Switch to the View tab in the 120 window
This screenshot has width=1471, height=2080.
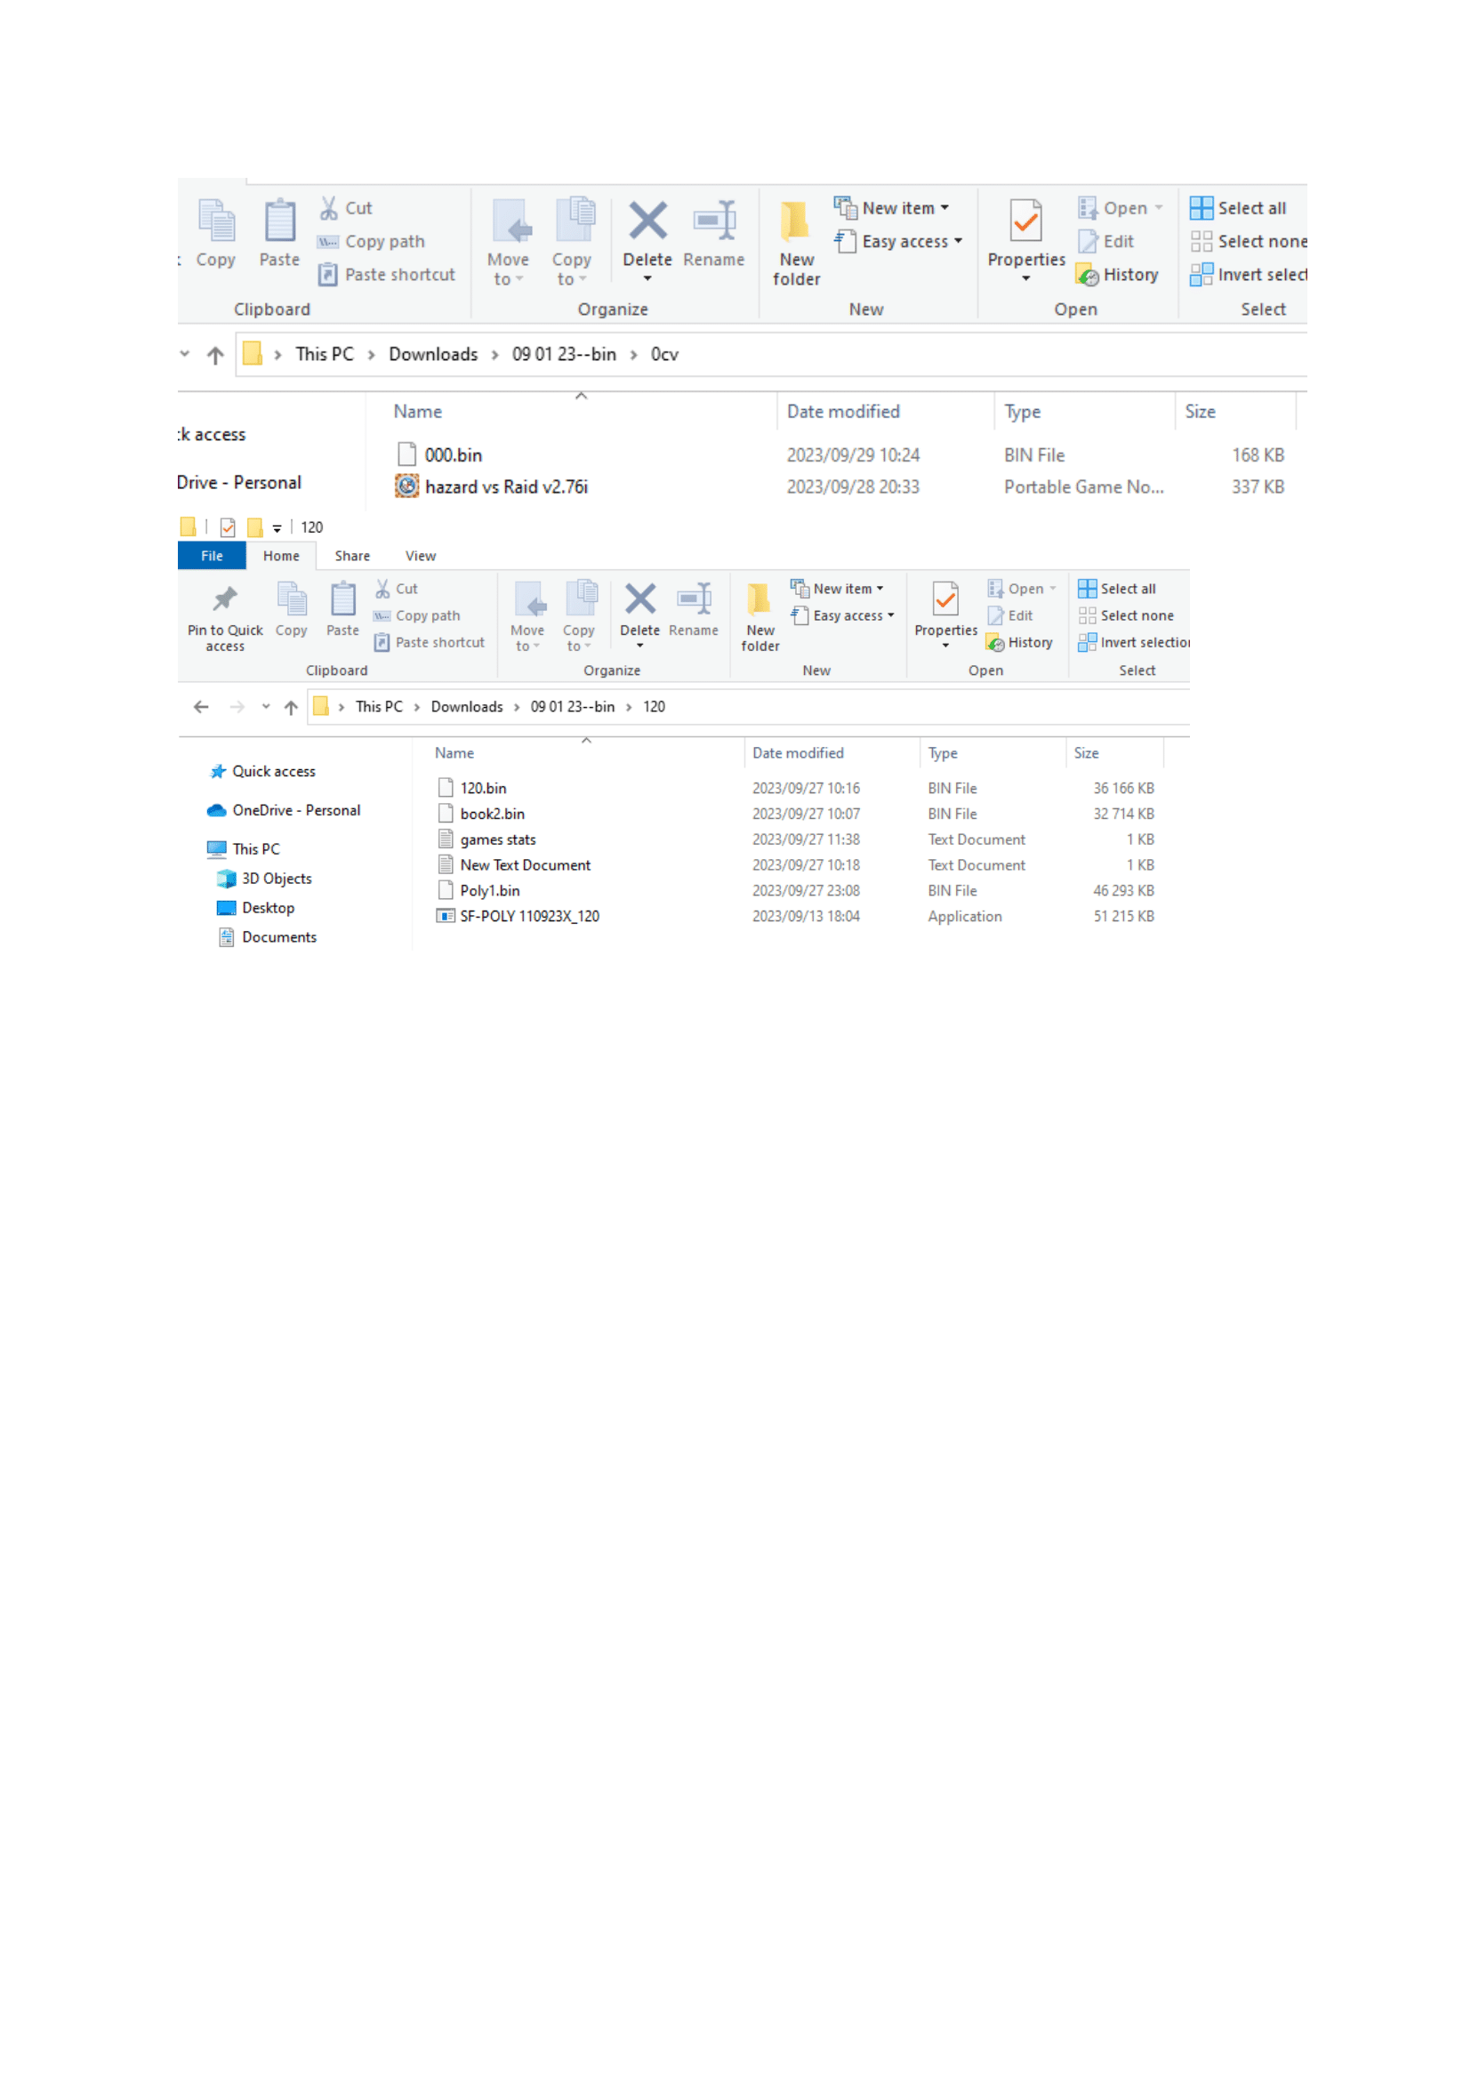(421, 556)
